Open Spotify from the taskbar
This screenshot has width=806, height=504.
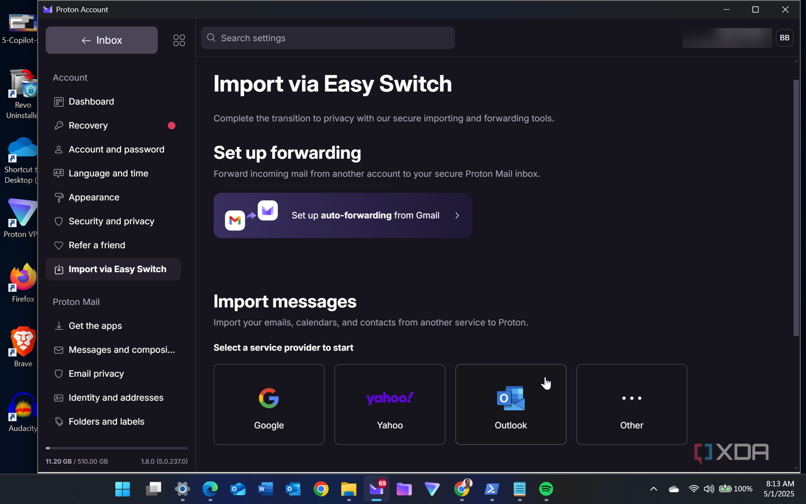546,489
